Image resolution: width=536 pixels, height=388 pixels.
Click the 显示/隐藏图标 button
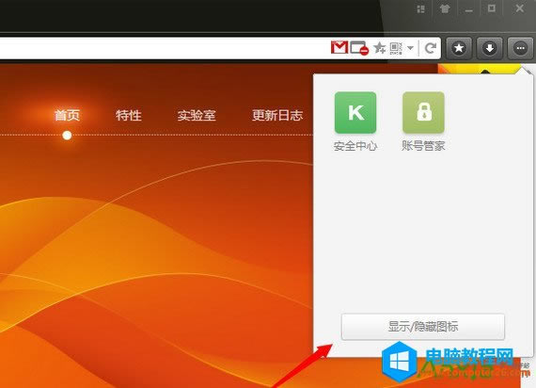click(x=423, y=327)
